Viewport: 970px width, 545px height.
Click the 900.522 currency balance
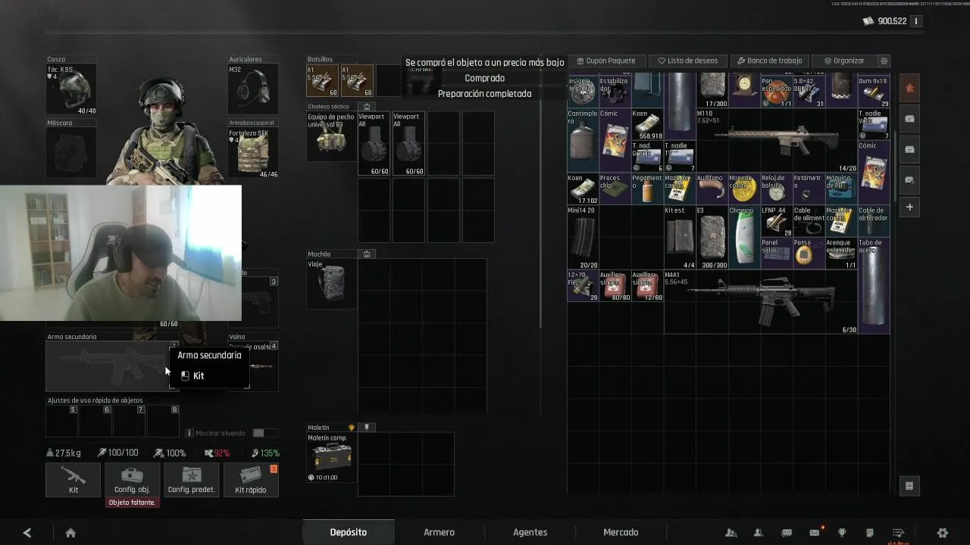[x=892, y=21]
